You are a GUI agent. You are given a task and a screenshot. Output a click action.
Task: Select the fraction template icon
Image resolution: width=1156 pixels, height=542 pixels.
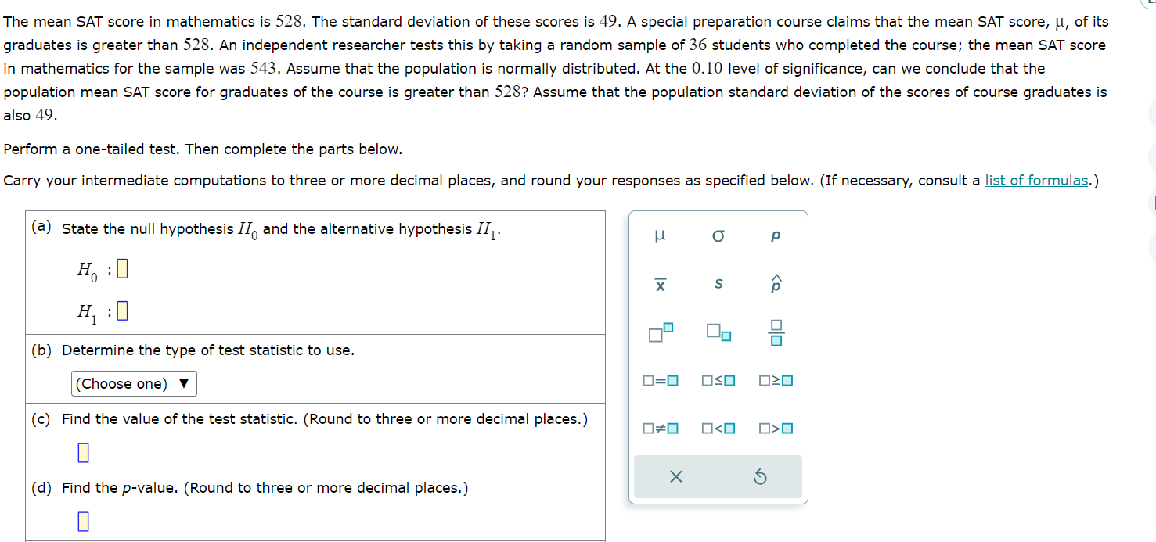coord(774,332)
